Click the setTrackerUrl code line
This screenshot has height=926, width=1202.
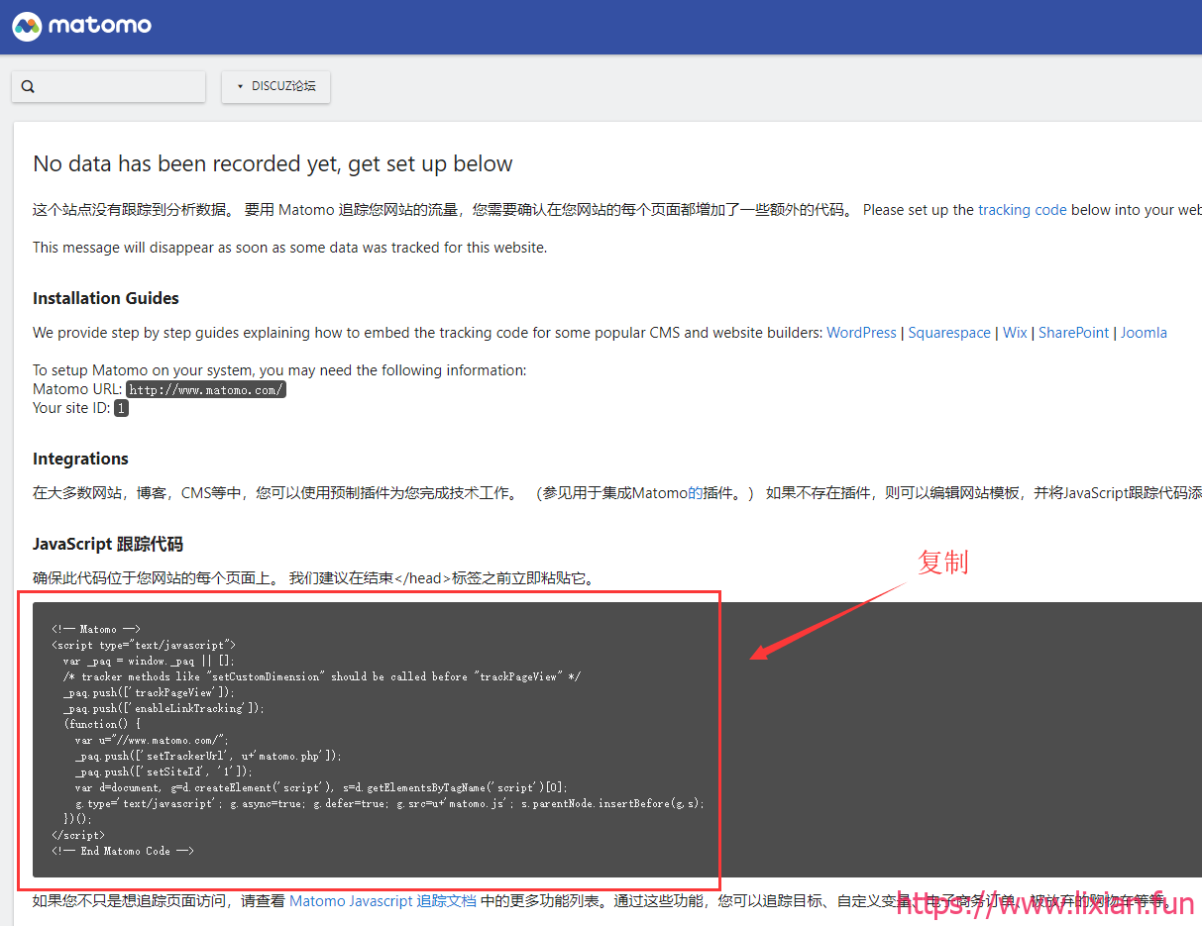pyautogui.click(x=208, y=756)
